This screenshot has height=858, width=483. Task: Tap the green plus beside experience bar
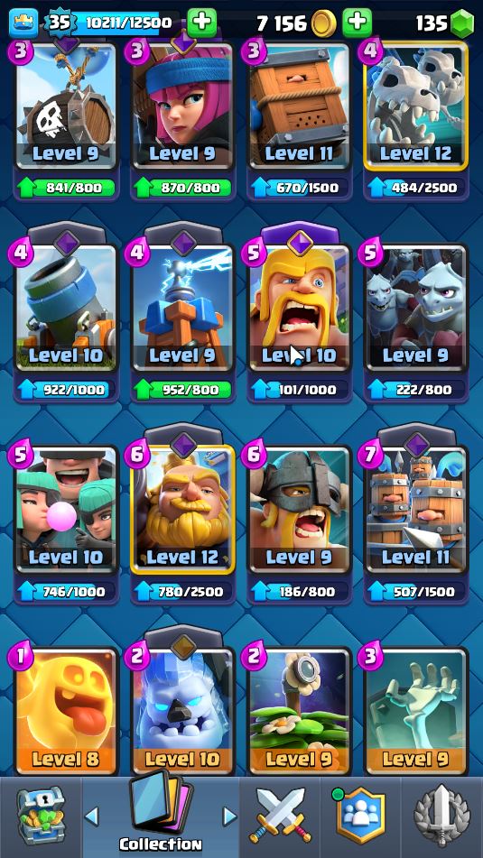pos(202,23)
